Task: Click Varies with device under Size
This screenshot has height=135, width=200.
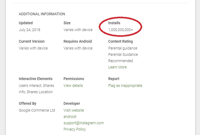Action: pyautogui.click(x=78, y=30)
